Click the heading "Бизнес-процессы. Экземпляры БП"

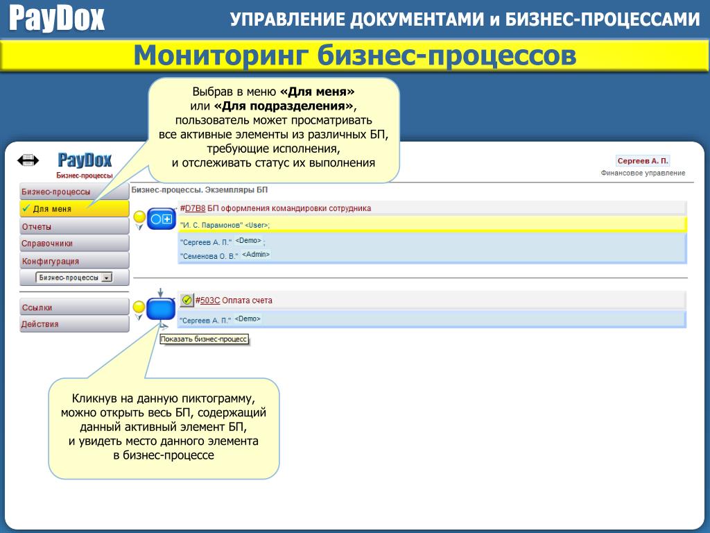pyautogui.click(x=199, y=189)
